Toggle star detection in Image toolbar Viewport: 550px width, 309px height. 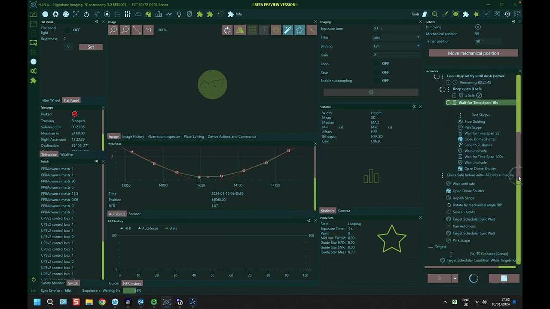point(300,30)
